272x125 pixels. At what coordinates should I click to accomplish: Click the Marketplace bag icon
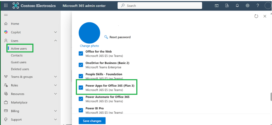point(6,102)
